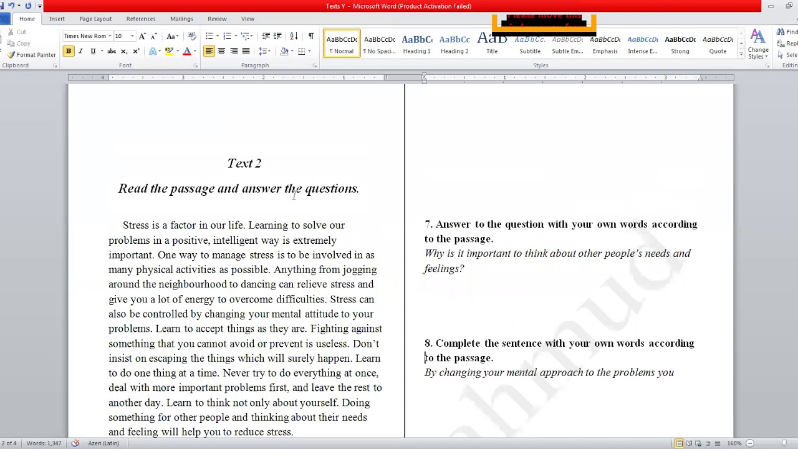Click the Redo icon in Quick Access
The width and height of the screenshot is (798, 449).
click(28, 6)
